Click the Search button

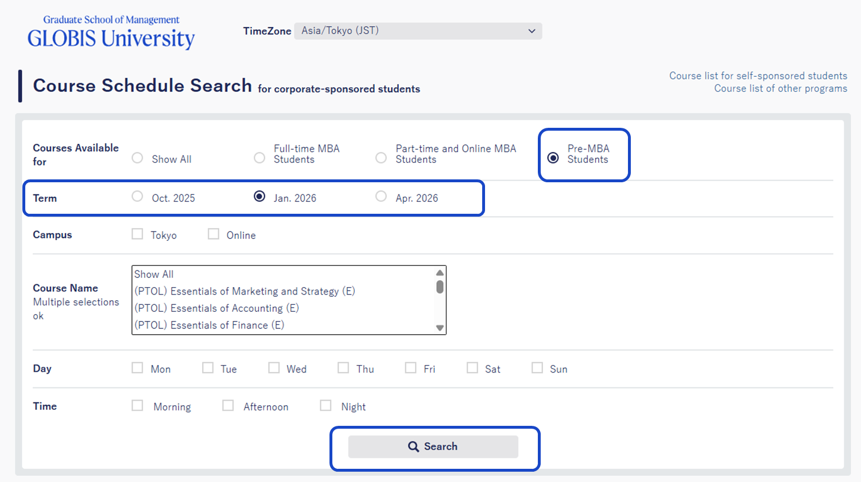(433, 446)
